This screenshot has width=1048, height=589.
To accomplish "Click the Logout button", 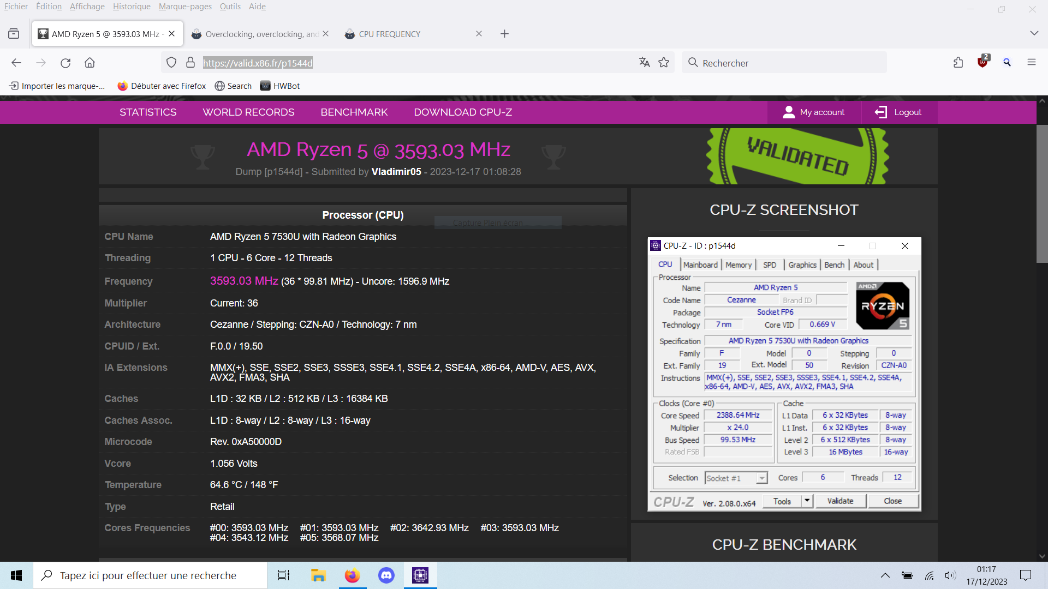I will [898, 112].
